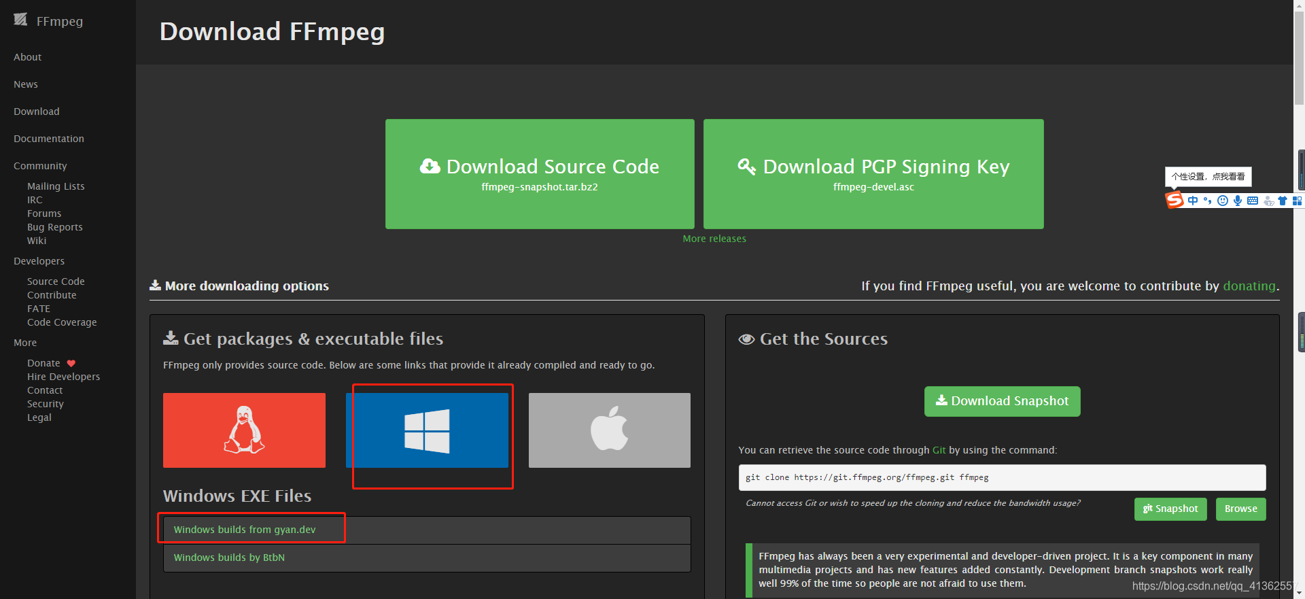
Task: Open the More releases link
Action: click(x=714, y=239)
